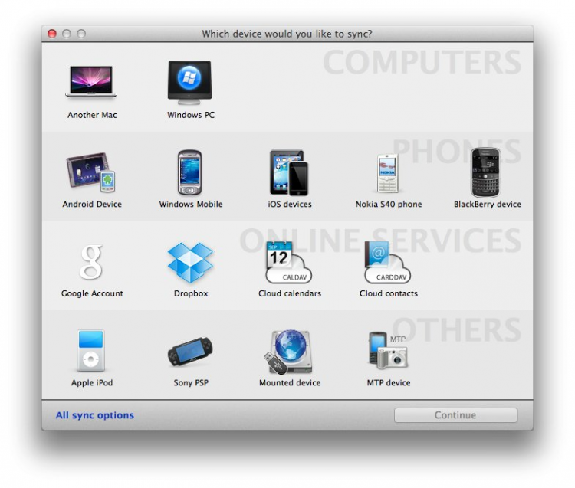Click the "Cloud contacts" label

pyautogui.click(x=389, y=293)
